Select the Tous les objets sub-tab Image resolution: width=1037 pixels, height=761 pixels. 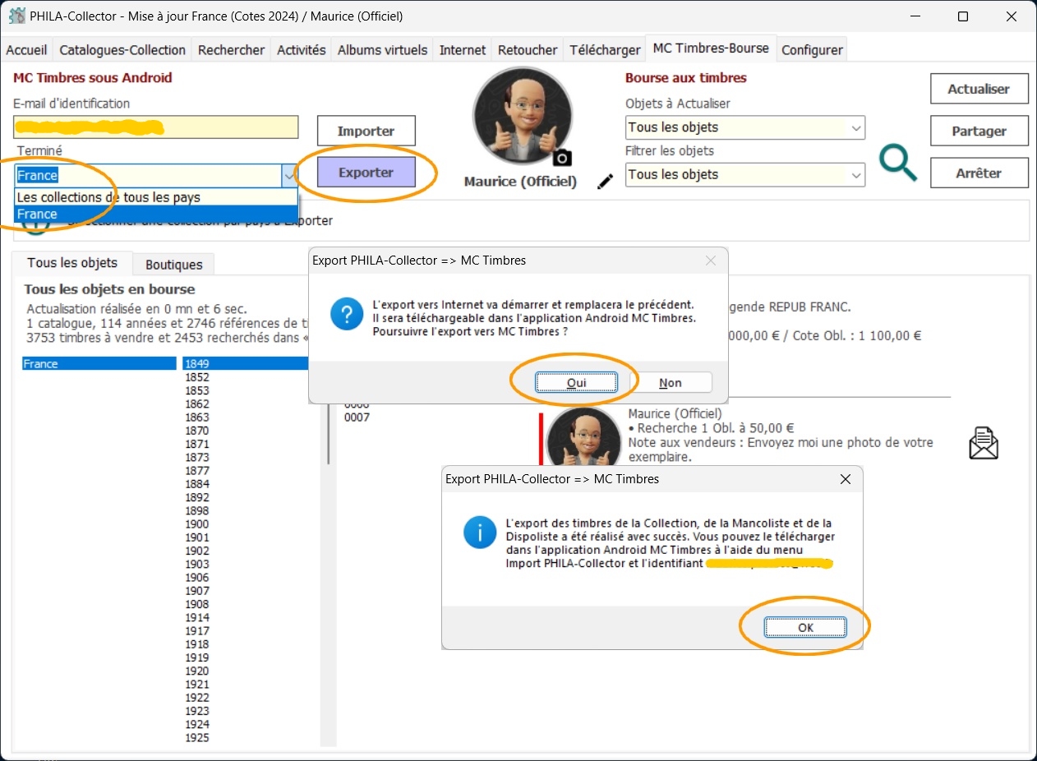pyautogui.click(x=72, y=263)
